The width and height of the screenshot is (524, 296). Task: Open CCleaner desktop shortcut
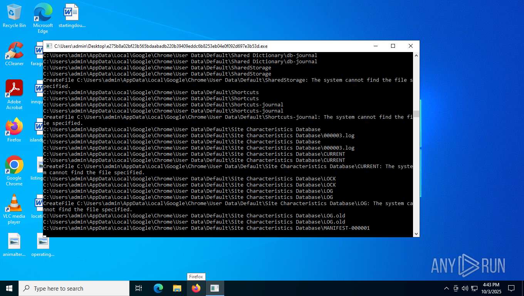click(x=14, y=54)
